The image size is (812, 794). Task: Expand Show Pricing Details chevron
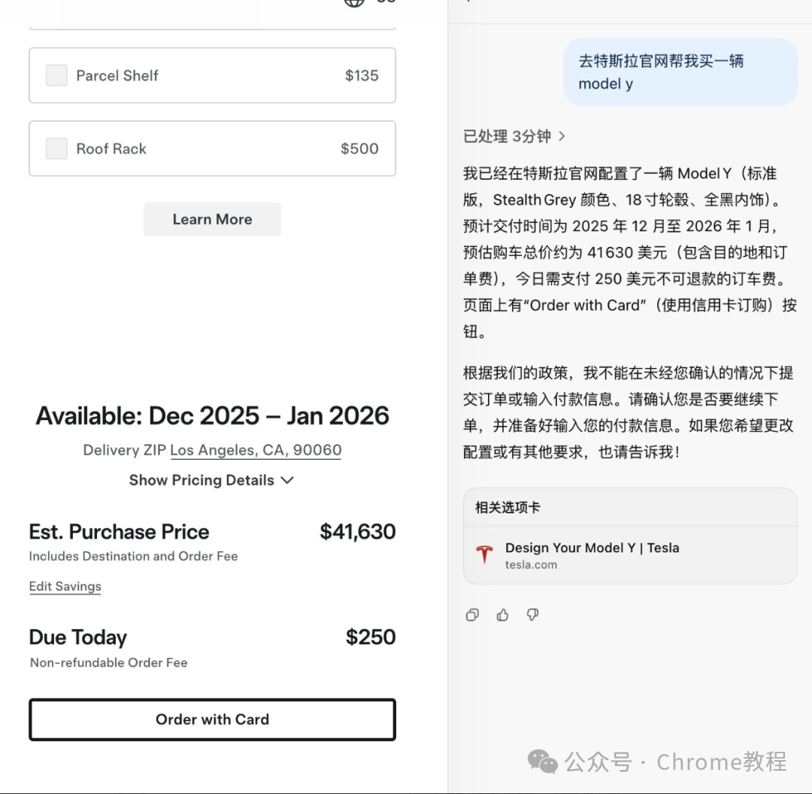click(287, 480)
